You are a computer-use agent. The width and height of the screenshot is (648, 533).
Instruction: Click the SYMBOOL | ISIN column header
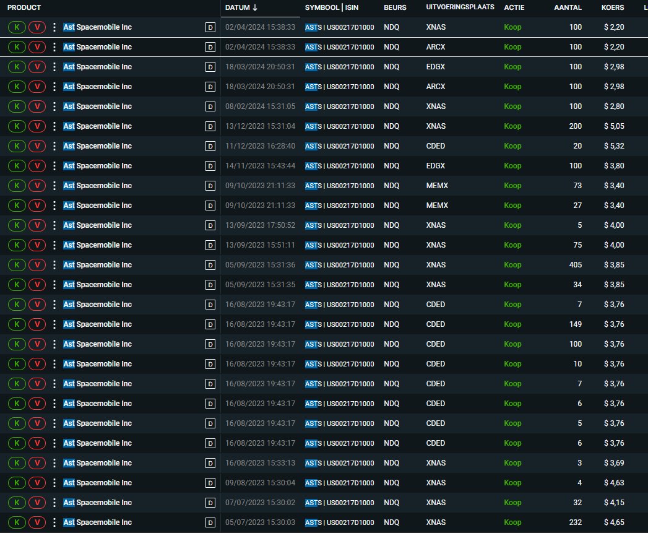pyautogui.click(x=332, y=7)
